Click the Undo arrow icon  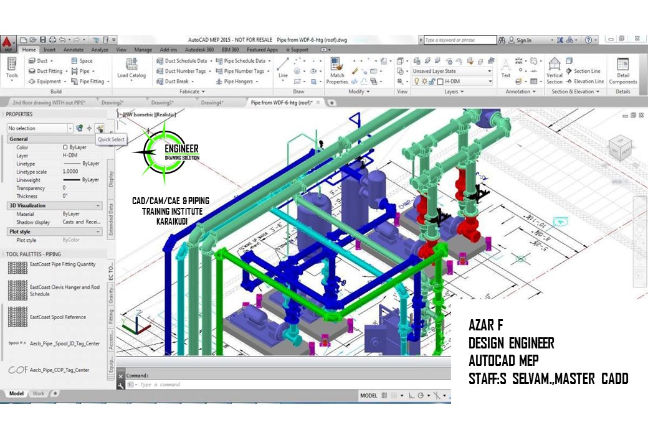pos(62,40)
